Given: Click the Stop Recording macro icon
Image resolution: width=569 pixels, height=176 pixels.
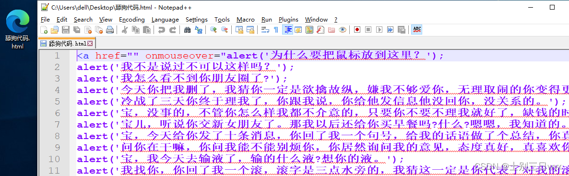Looking at the screenshot, I should coord(368,30).
